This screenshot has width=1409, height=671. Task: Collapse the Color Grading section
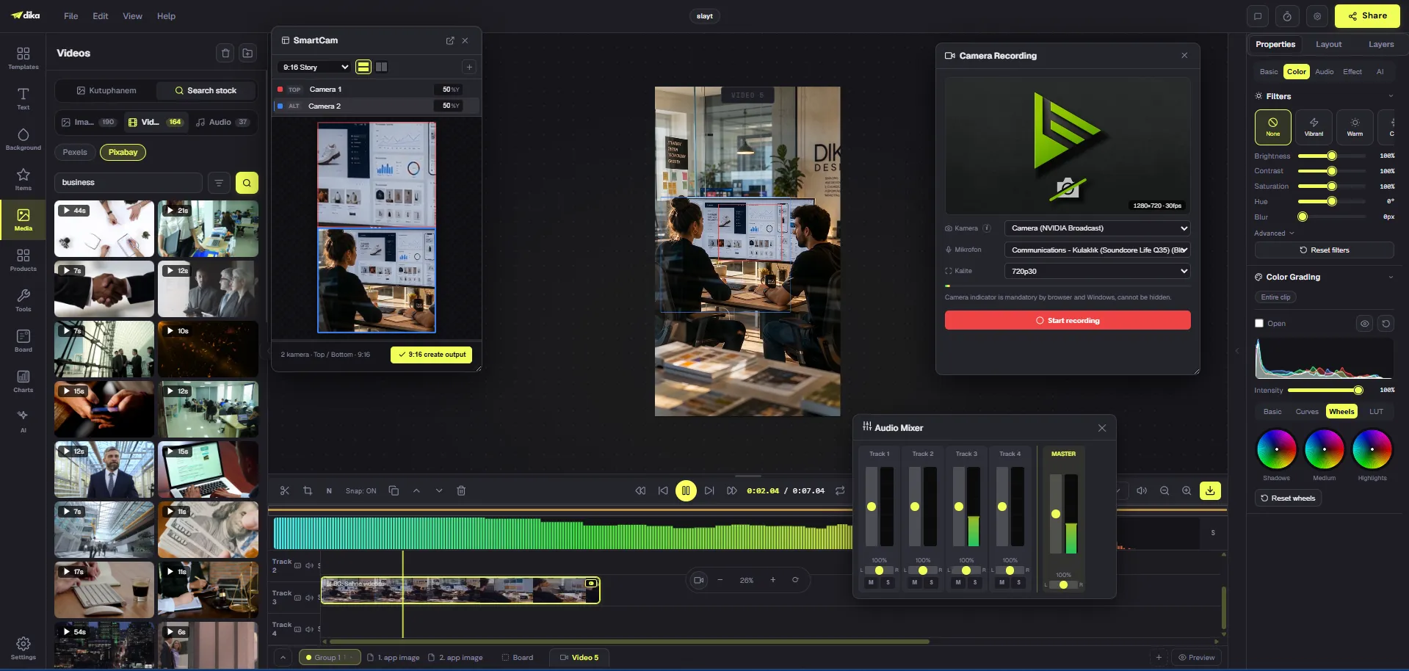(x=1391, y=277)
